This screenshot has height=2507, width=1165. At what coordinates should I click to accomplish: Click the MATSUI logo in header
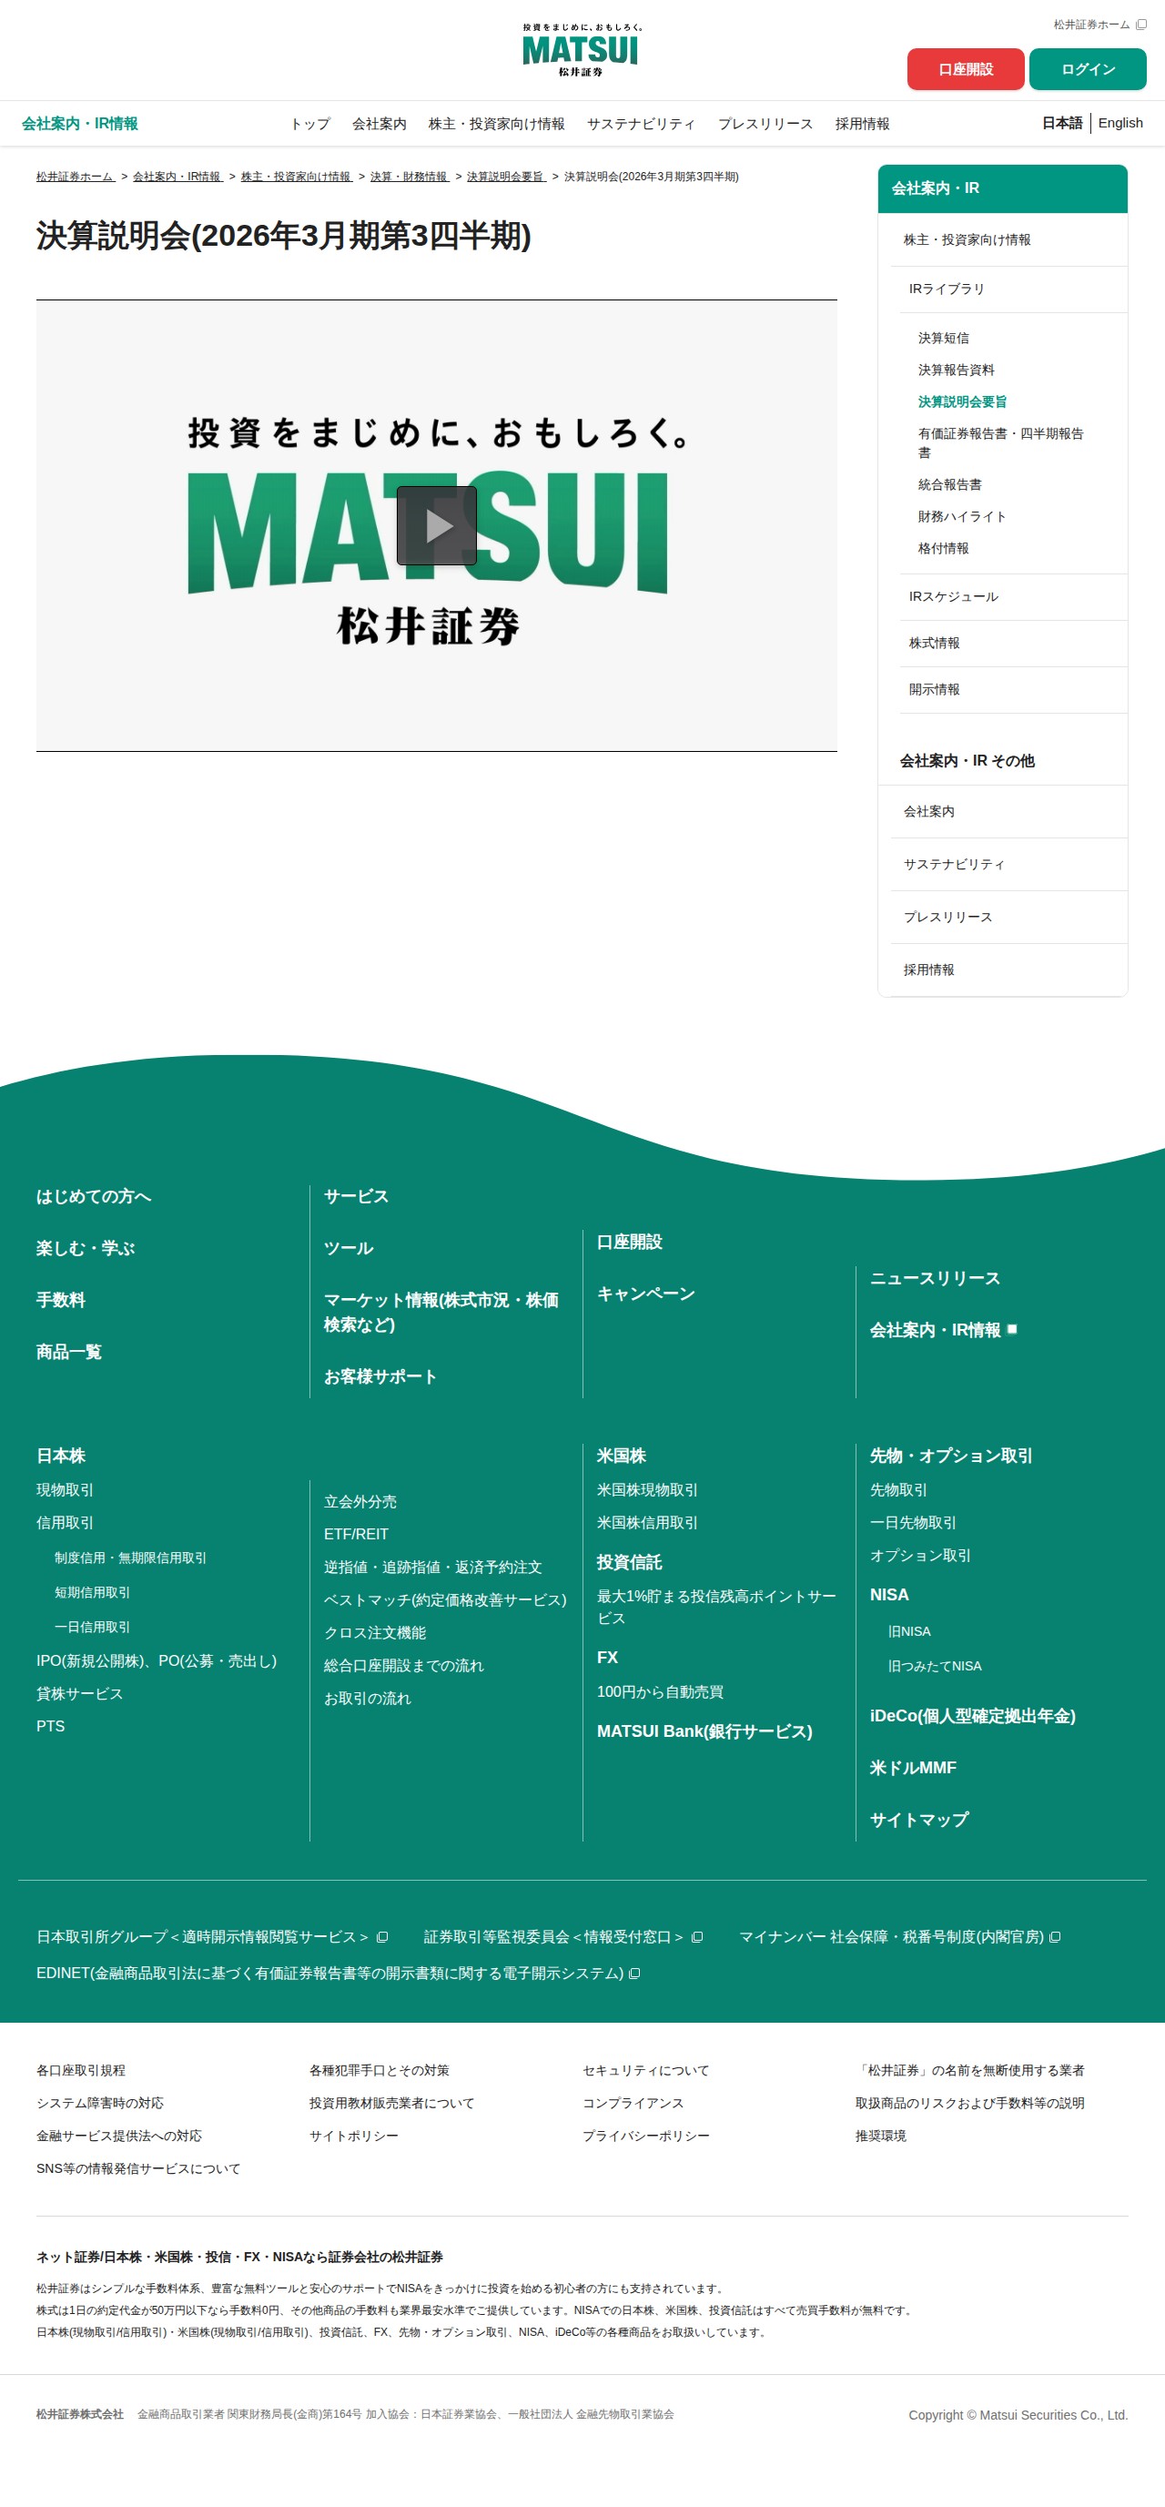[581, 50]
